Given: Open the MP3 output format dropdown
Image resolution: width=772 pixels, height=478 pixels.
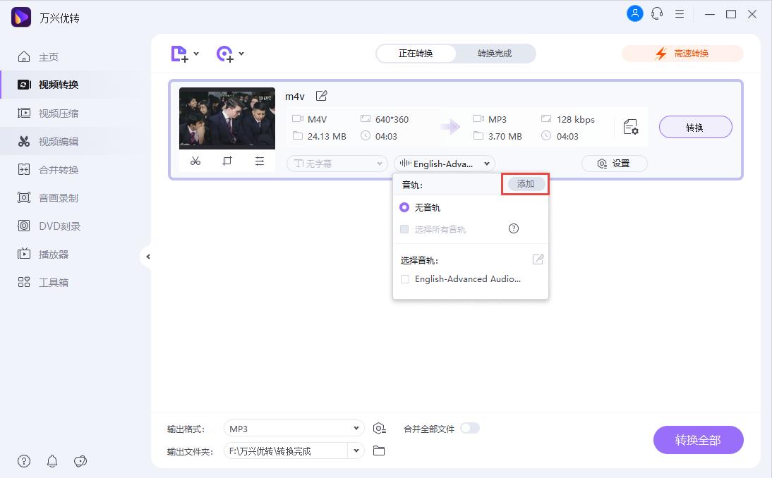Looking at the screenshot, I should [x=294, y=428].
